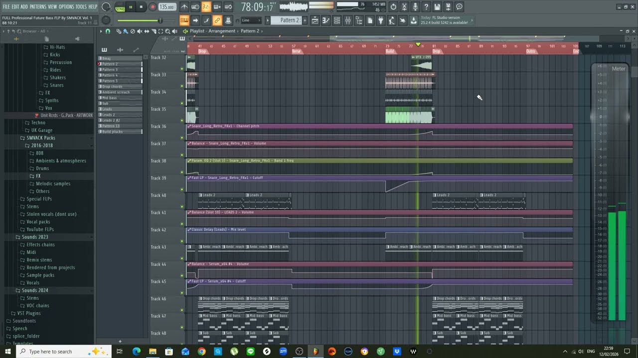This screenshot has height=358, width=638.
Task: Select the playlist Select tool
Action: tap(160, 31)
